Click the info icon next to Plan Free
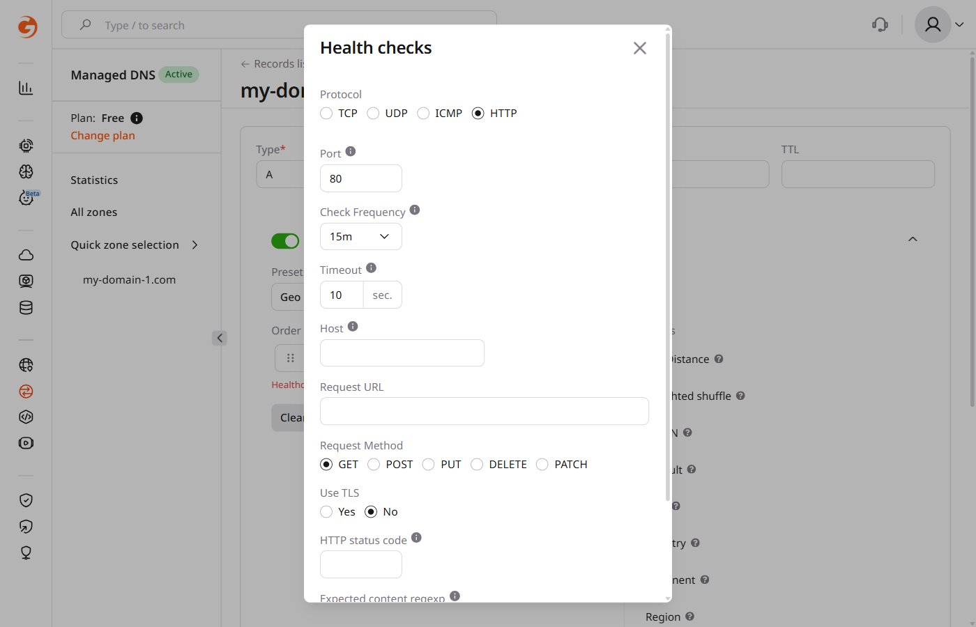The width and height of the screenshot is (976, 627). click(x=137, y=118)
